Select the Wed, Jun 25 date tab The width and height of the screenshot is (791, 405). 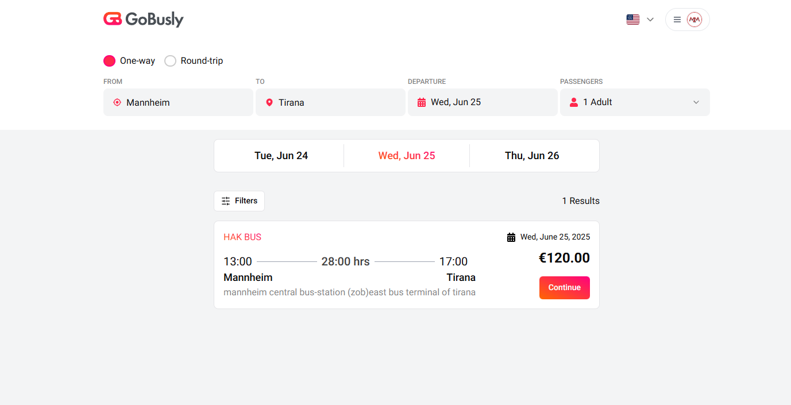point(407,156)
